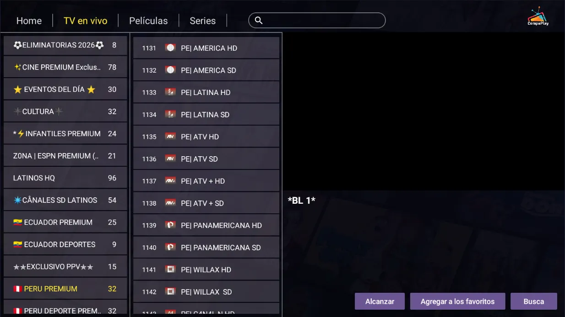Click the ATV + SD channel logo
565x317 pixels.
170,203
